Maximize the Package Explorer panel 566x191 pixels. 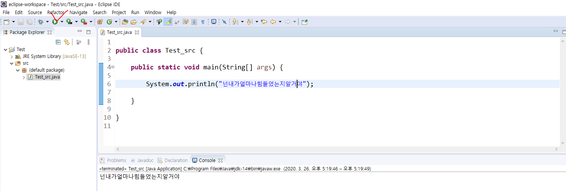(88, 32)
